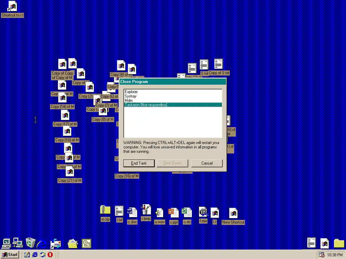
Task: Click the Copy of Copy of Copy of M label
Action: 62,75
